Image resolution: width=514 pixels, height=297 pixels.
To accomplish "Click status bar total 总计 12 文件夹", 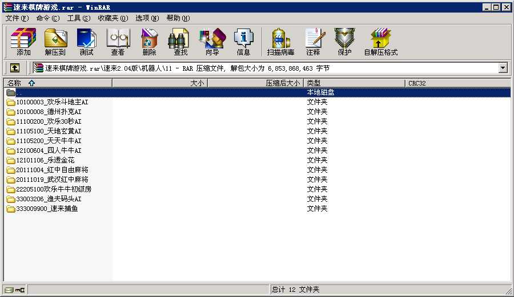I will click(295, 290).
